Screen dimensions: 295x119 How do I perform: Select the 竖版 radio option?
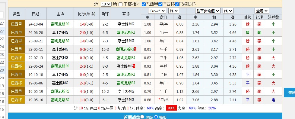(142, 117)
